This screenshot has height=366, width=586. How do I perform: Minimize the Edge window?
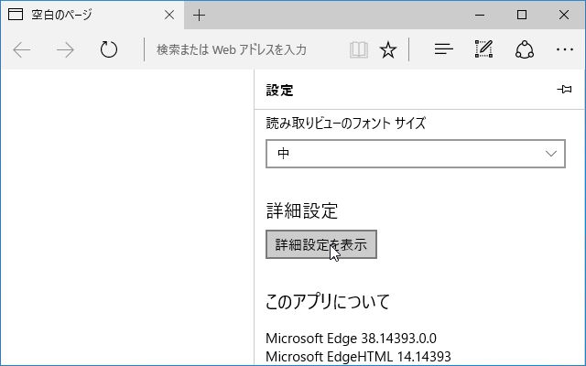pyautogui.click(x=480, y=15)
